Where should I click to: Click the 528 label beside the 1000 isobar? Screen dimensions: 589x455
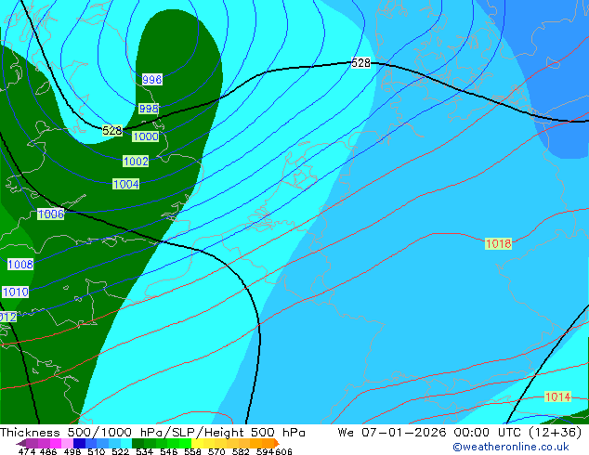[x=112, y=131]
